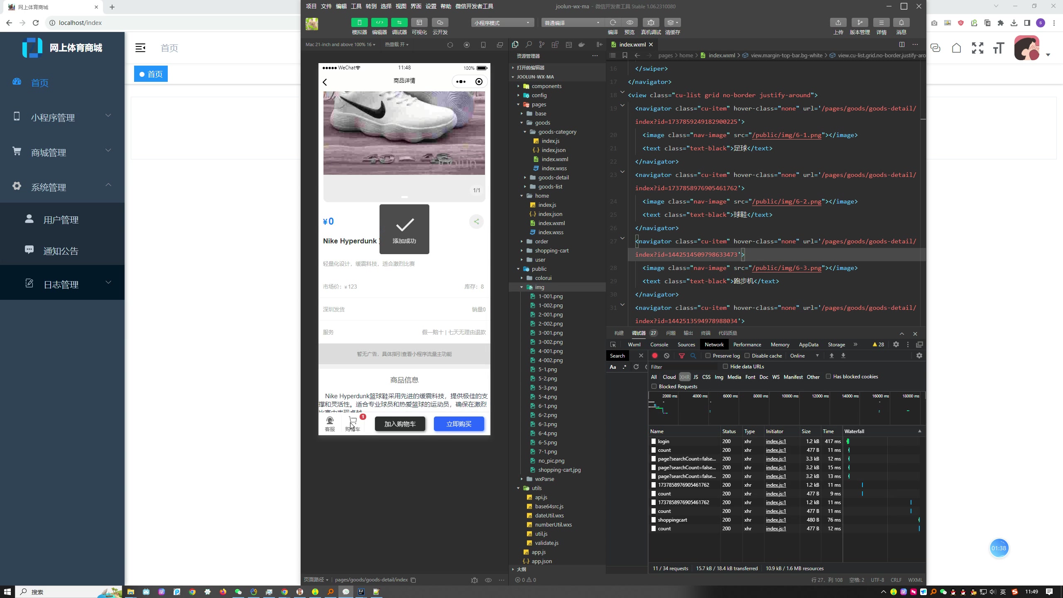Toggle match case Aa in search
The height and width of the screenshot is (598, 1063).
(612, 367)
